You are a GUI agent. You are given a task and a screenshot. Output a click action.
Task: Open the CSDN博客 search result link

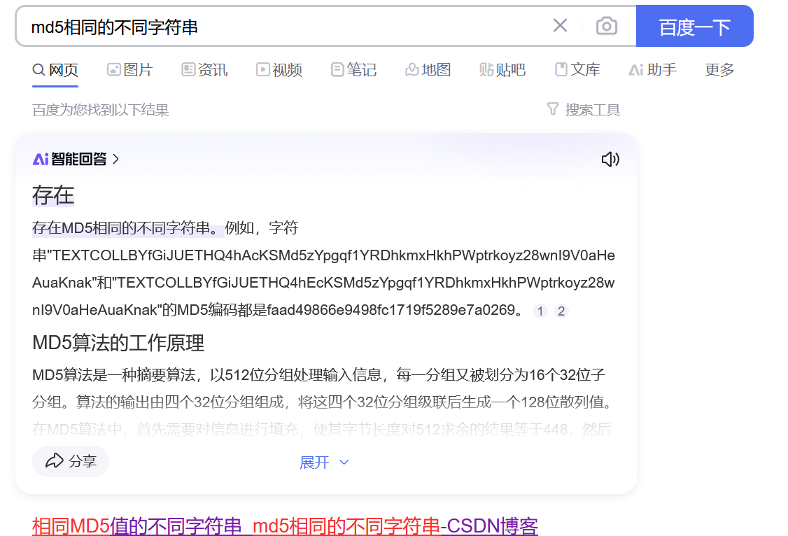[285, 526]
